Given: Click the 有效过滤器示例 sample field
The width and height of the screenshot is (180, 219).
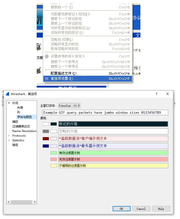Looking at the screenshot, I should (x=113, y=153).
